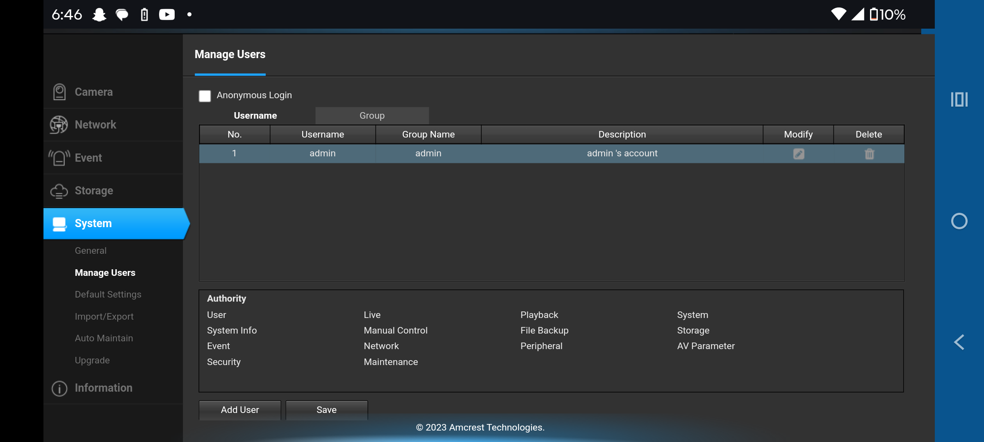This screenshot has height=442, width=984.
Task: Click the Camera icon in the sidebar
Action: [x=59, y=92]
